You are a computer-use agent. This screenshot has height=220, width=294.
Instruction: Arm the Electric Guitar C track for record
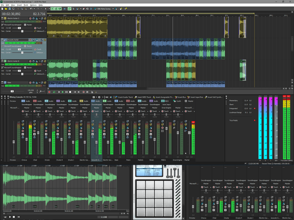[30, 19]
